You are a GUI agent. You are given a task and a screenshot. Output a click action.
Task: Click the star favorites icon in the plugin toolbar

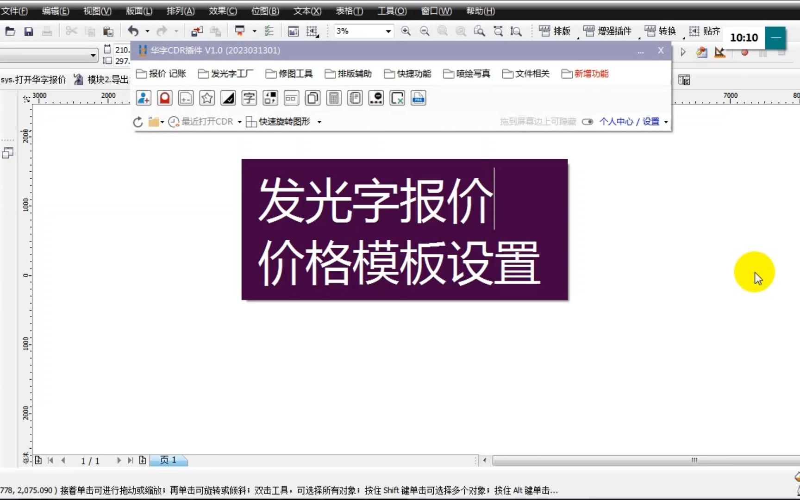[206, 98]
